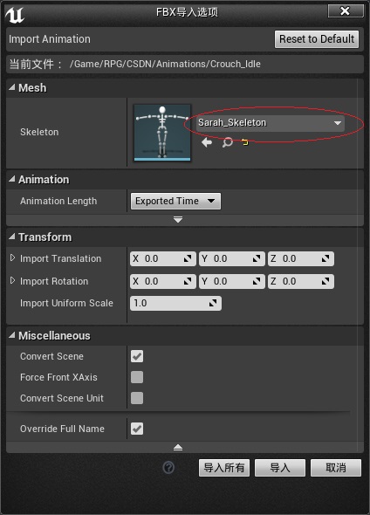Toggle the Override Full Name checkbox
The width and height of the screenshot is (370, 515).
point(137,429)
